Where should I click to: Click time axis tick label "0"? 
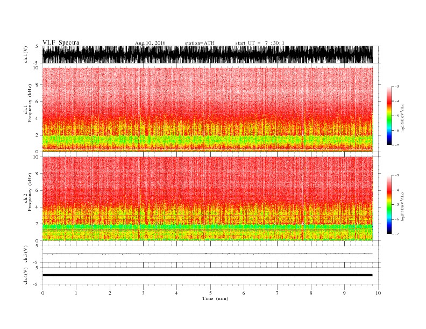pyautogui.click(x=42, y=293)
